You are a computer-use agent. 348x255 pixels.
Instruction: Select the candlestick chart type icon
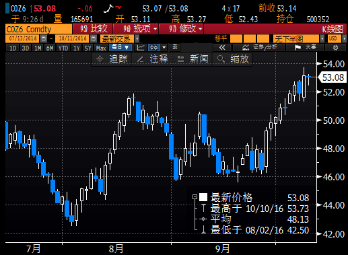tap(154, 48)
